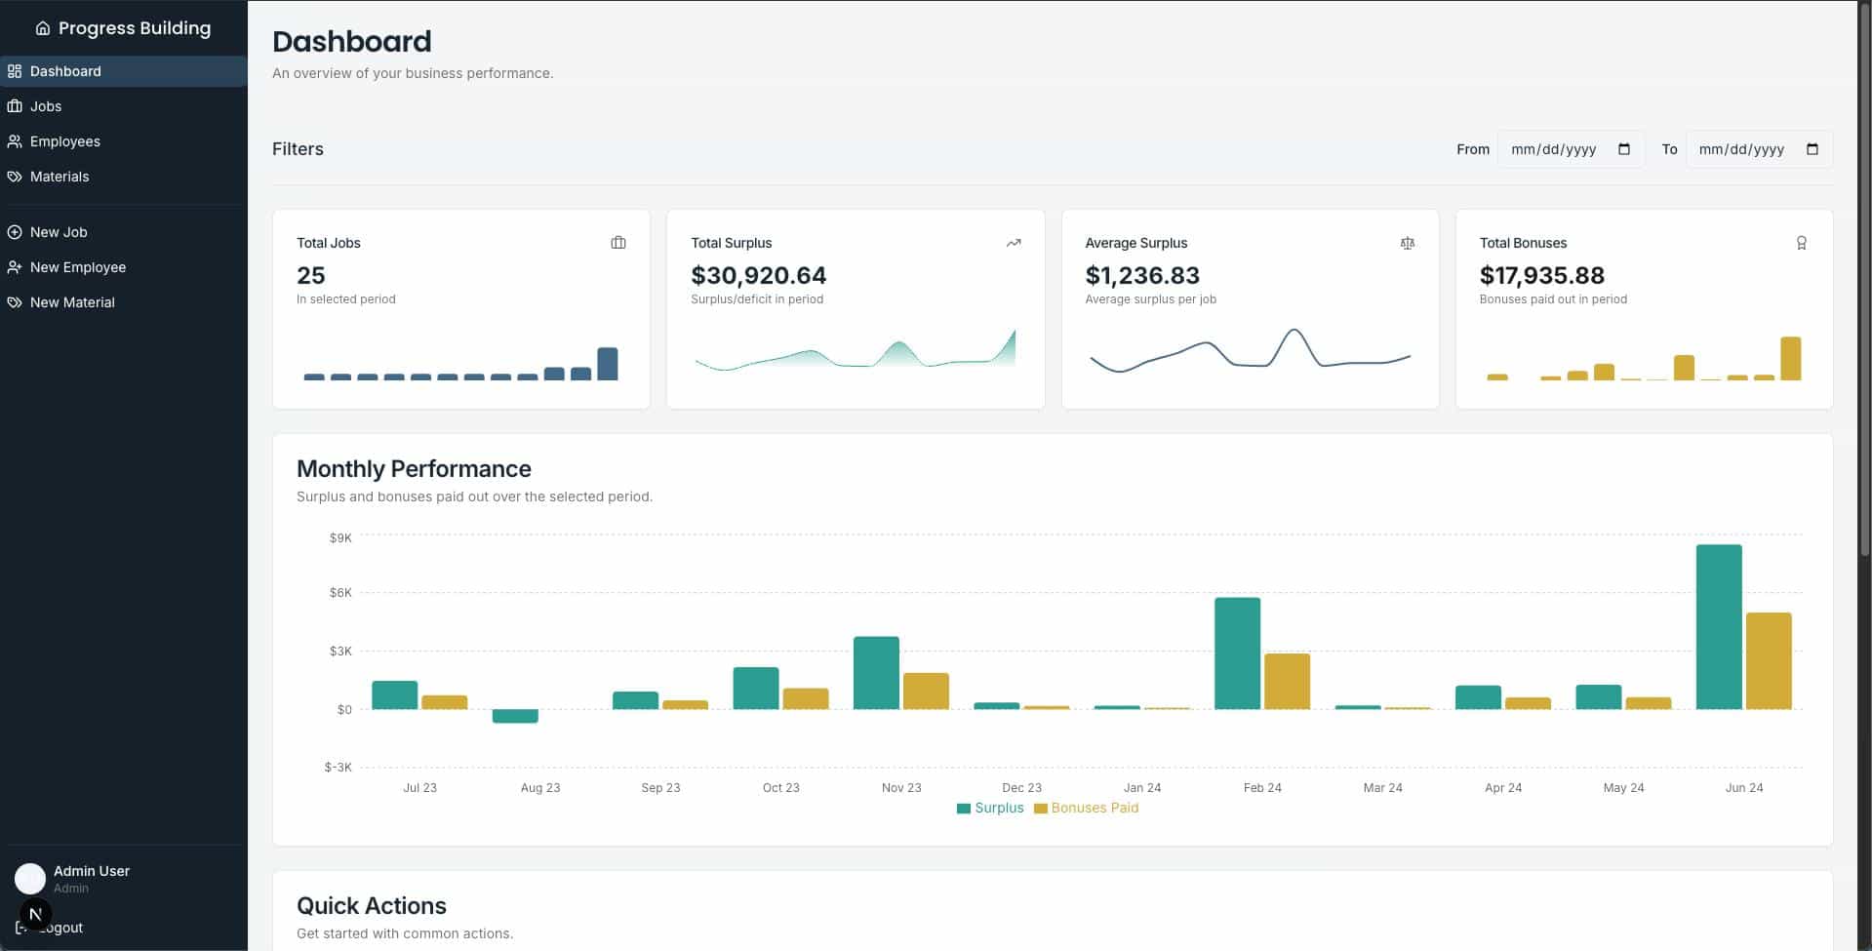This screenshot has width=1872, height=951.
Task: Toggle Surplus series in chart legend
Action: [990, 808]
